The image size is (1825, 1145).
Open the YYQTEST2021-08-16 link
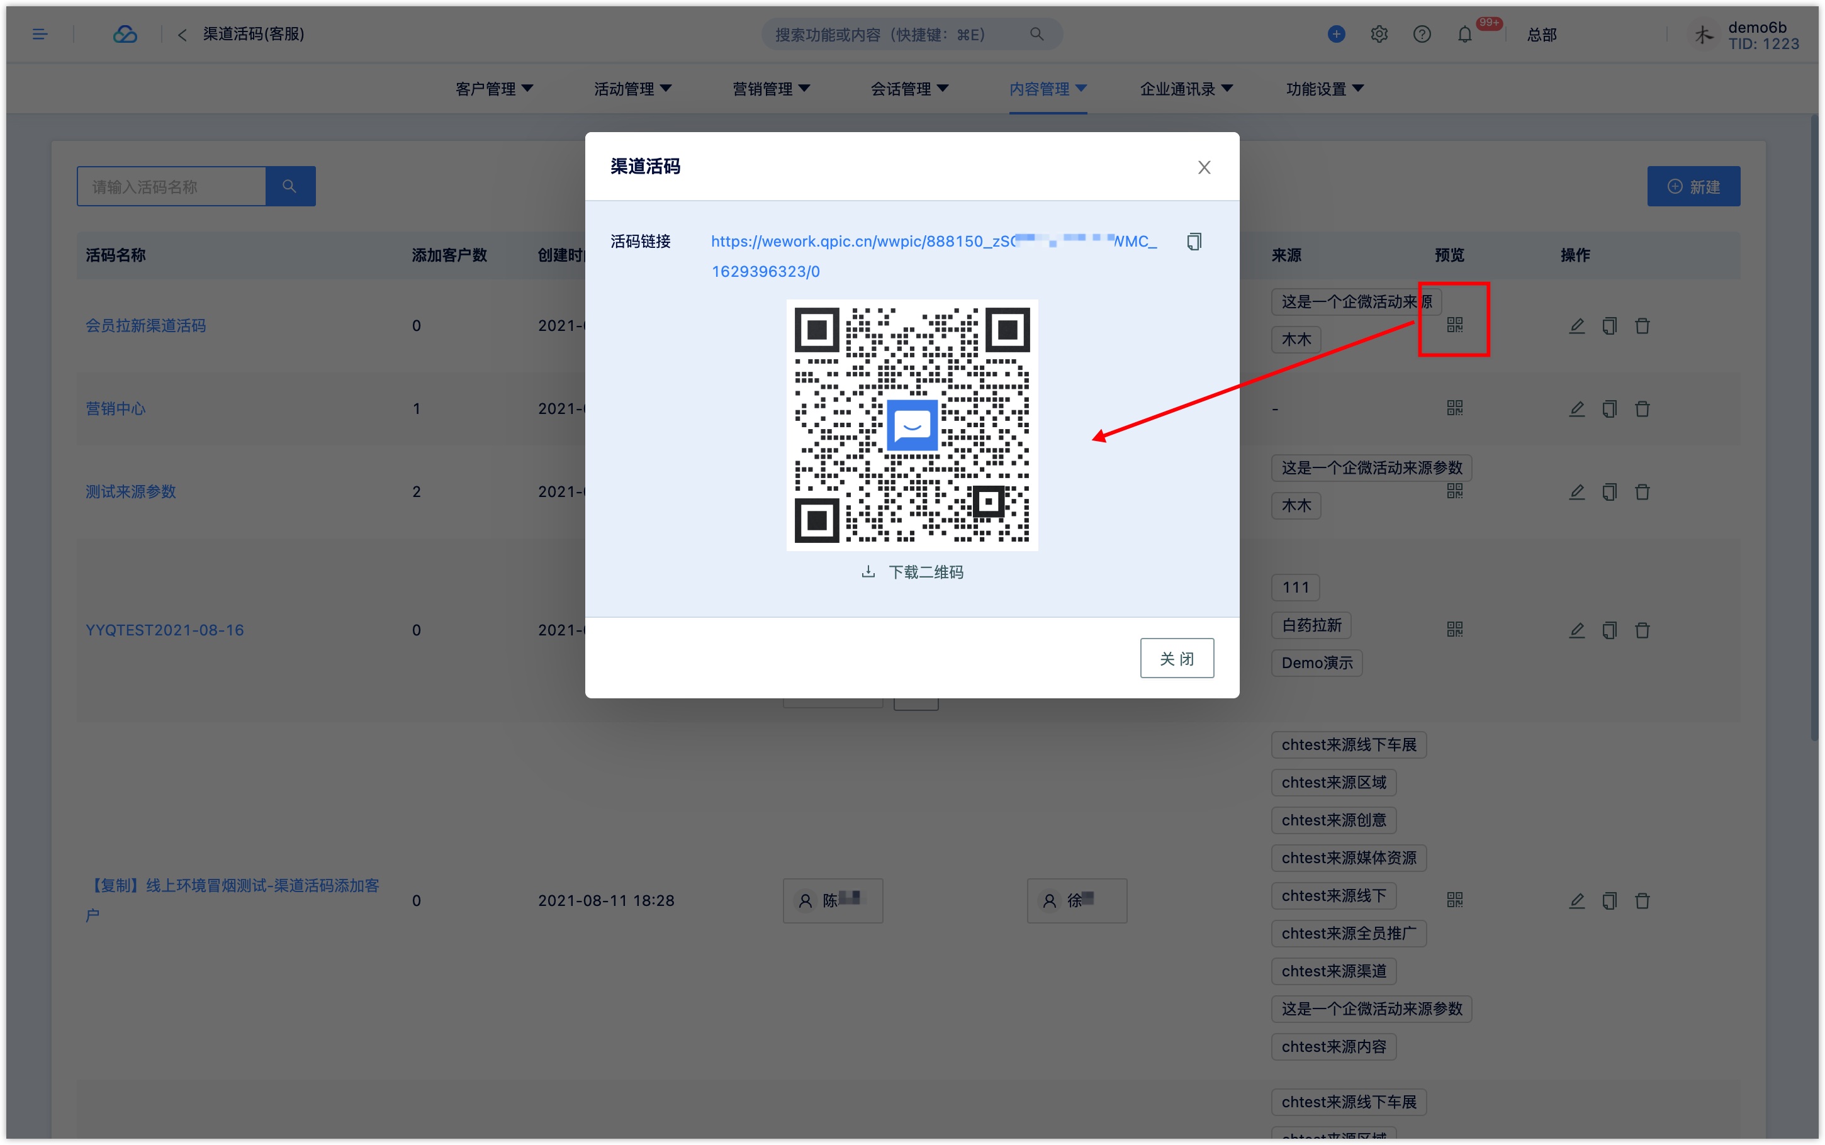point(164,630)
